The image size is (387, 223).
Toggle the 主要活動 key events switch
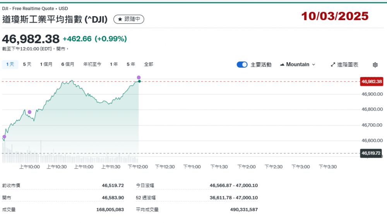pyautogui.click(x=242, y=65)
